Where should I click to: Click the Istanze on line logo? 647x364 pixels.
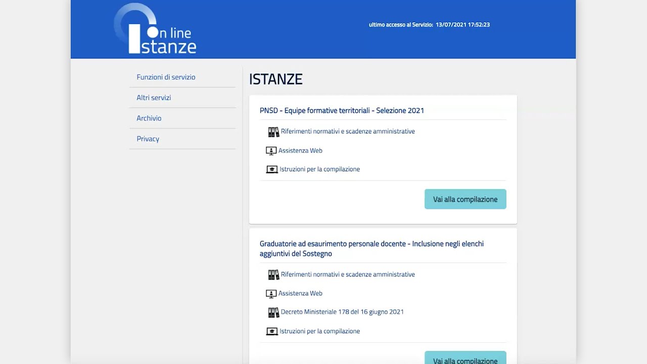(156, 29)
